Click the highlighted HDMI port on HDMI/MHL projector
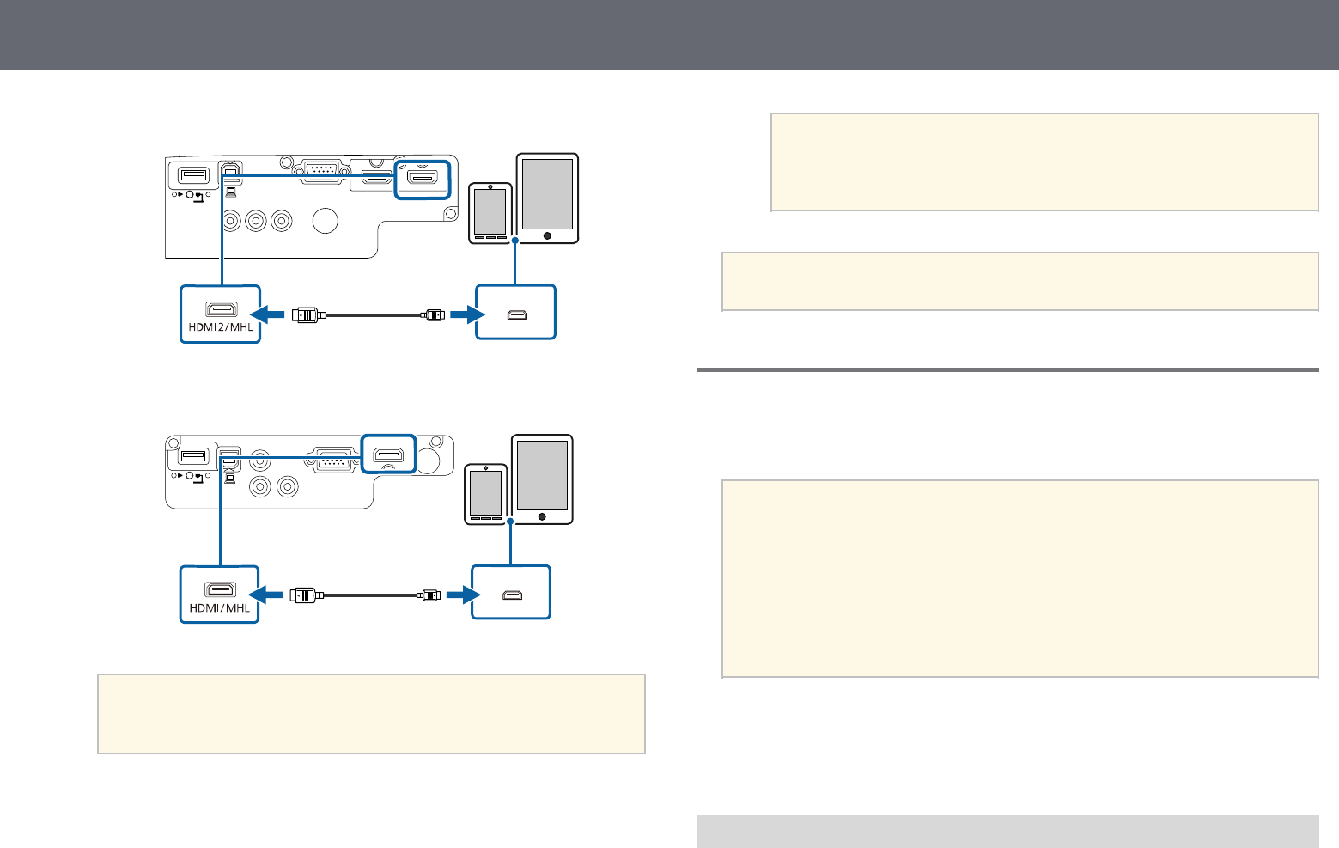Image resolution: width=1339 pixels, height=848 pixels. [389, 453]
